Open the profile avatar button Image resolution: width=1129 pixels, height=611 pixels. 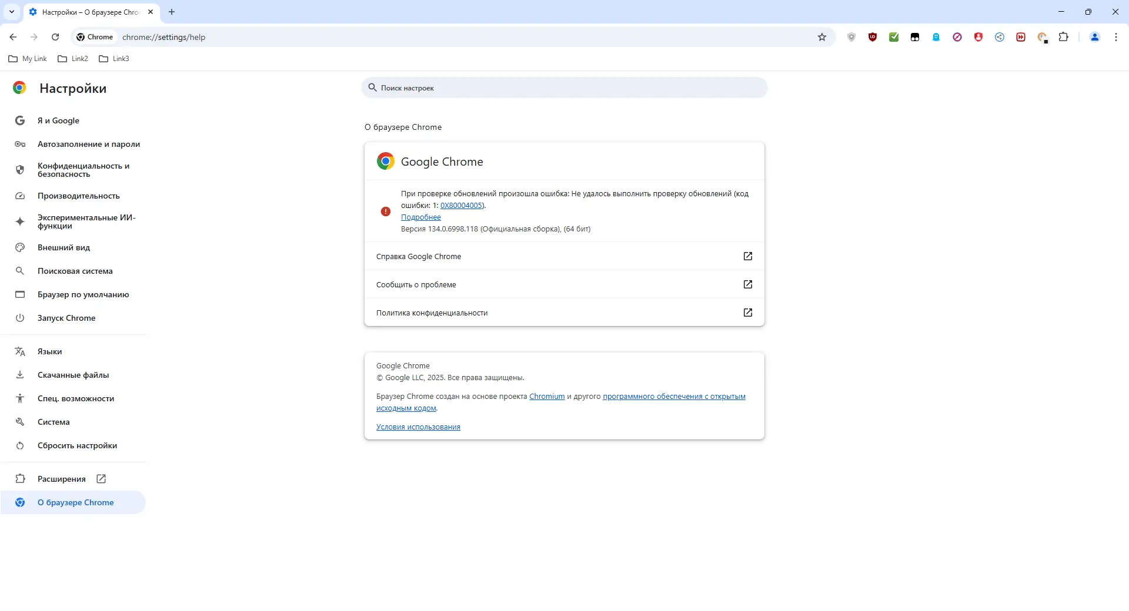coord(1095,37)
